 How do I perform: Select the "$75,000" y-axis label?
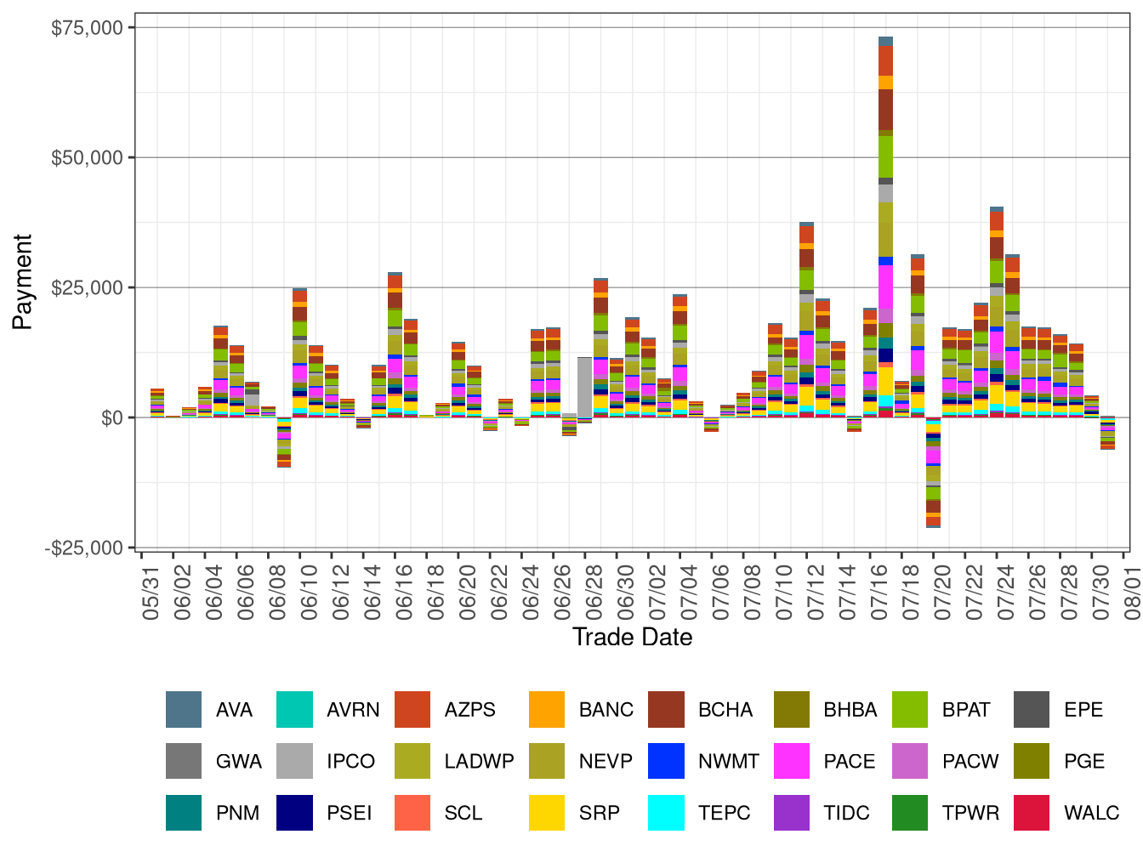[88, 28]
